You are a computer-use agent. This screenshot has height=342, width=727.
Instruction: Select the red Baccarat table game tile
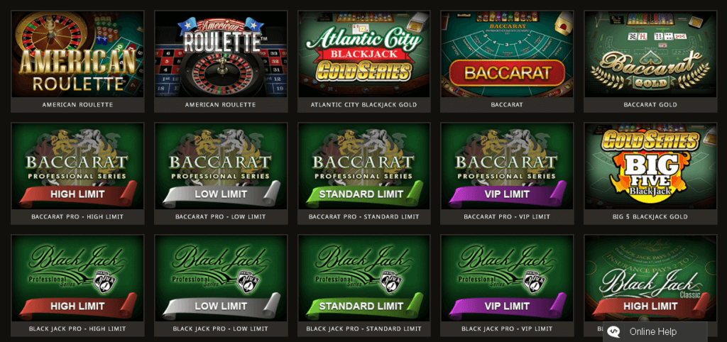pyautogui.click(x=507, y=54)
